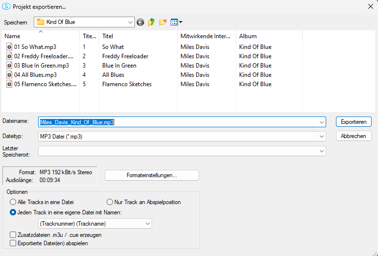Viewport: 378px width, 256px height.
Task: Open the Dateityp MP3 Datei dropdown
Action: point(322,137)
